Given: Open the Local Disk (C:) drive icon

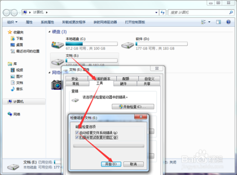Looking at the screenshot, I should [57, 45].
